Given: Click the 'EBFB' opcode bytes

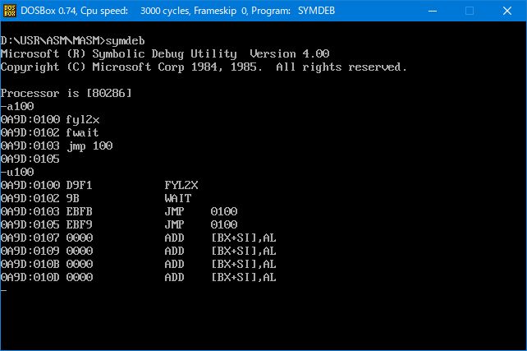Looking at the screenshot, I should [79, 211].
